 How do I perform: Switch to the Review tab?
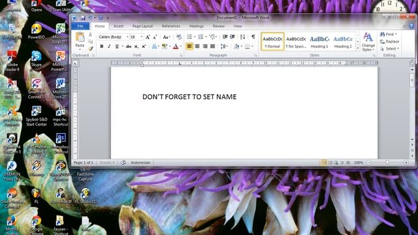(219, 26)
